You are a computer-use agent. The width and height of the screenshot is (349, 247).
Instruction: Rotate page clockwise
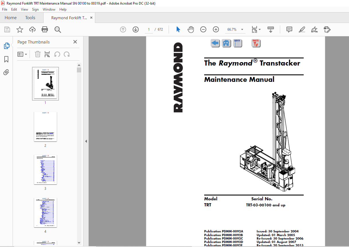tap(67, 54)
